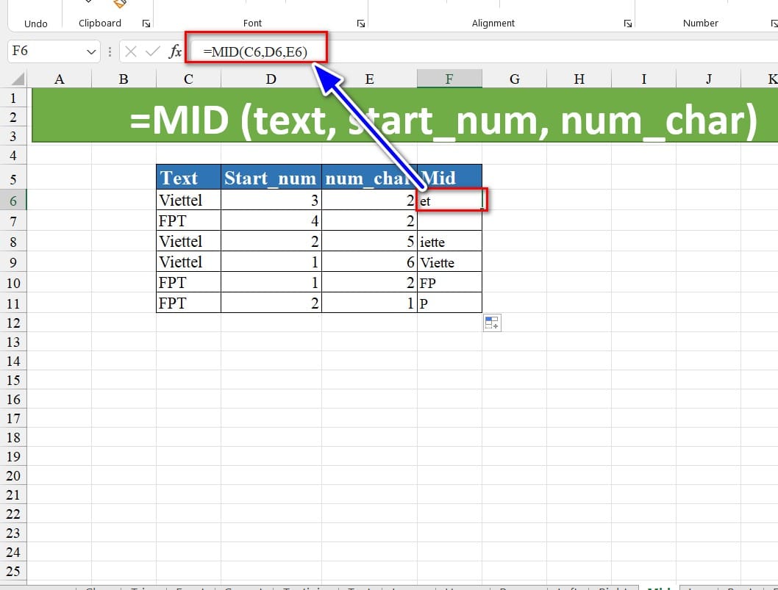Click the three-dot grip beside Name Box
Image resolution: width=778 pixels, height=590 pixels.
pyautogui.click(x=110, y=51)
